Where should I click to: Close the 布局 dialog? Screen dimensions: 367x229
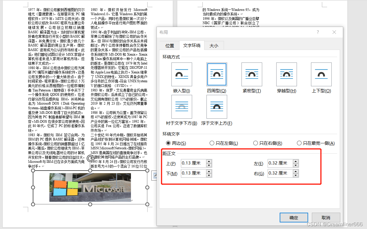coord(334,32)
